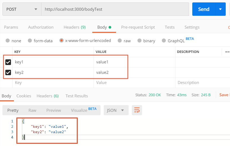
Task: Click the empty Key placeholder field
Action: pyautogui.click(x=53, y=83)
